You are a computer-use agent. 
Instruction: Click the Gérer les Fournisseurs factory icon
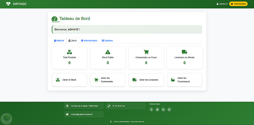click(x=173, y=80)
